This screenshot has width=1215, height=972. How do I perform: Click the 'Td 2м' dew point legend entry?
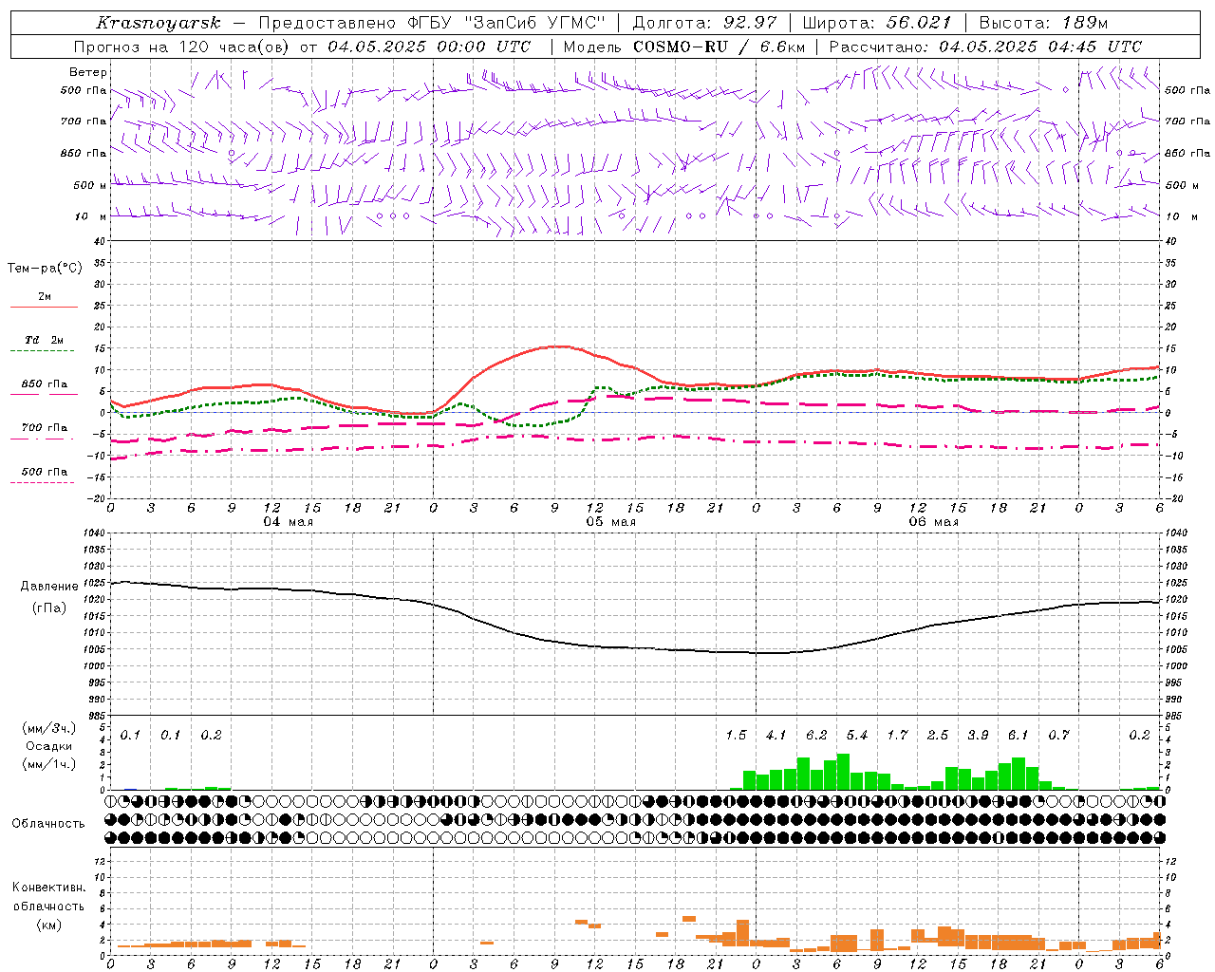pyautogui.click(x=45, y=340)
